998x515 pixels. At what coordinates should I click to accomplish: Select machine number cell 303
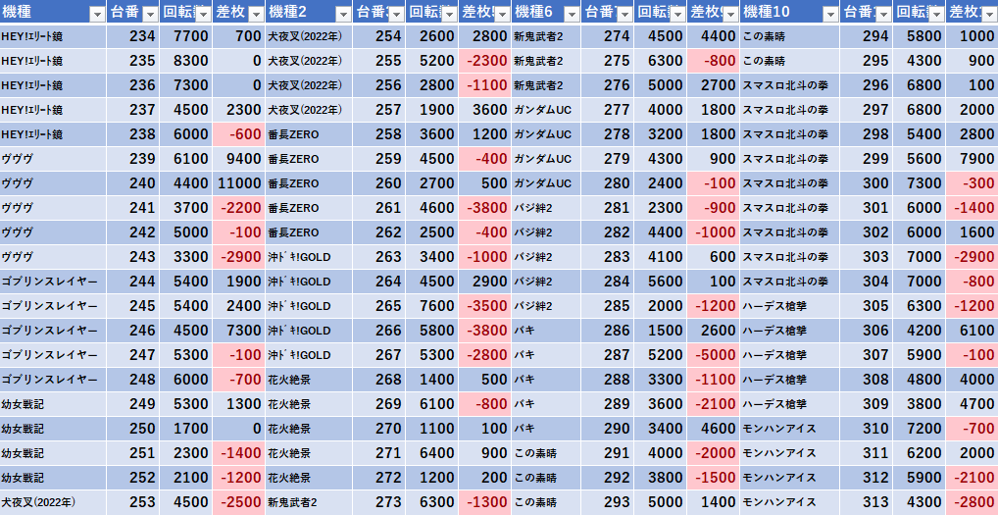point(867,257)
